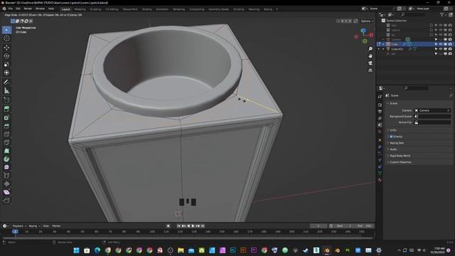Image resolution: width=455 pixels, height=256 pixels.
Task: Expand the Units panel
Action: pos(393,130)
